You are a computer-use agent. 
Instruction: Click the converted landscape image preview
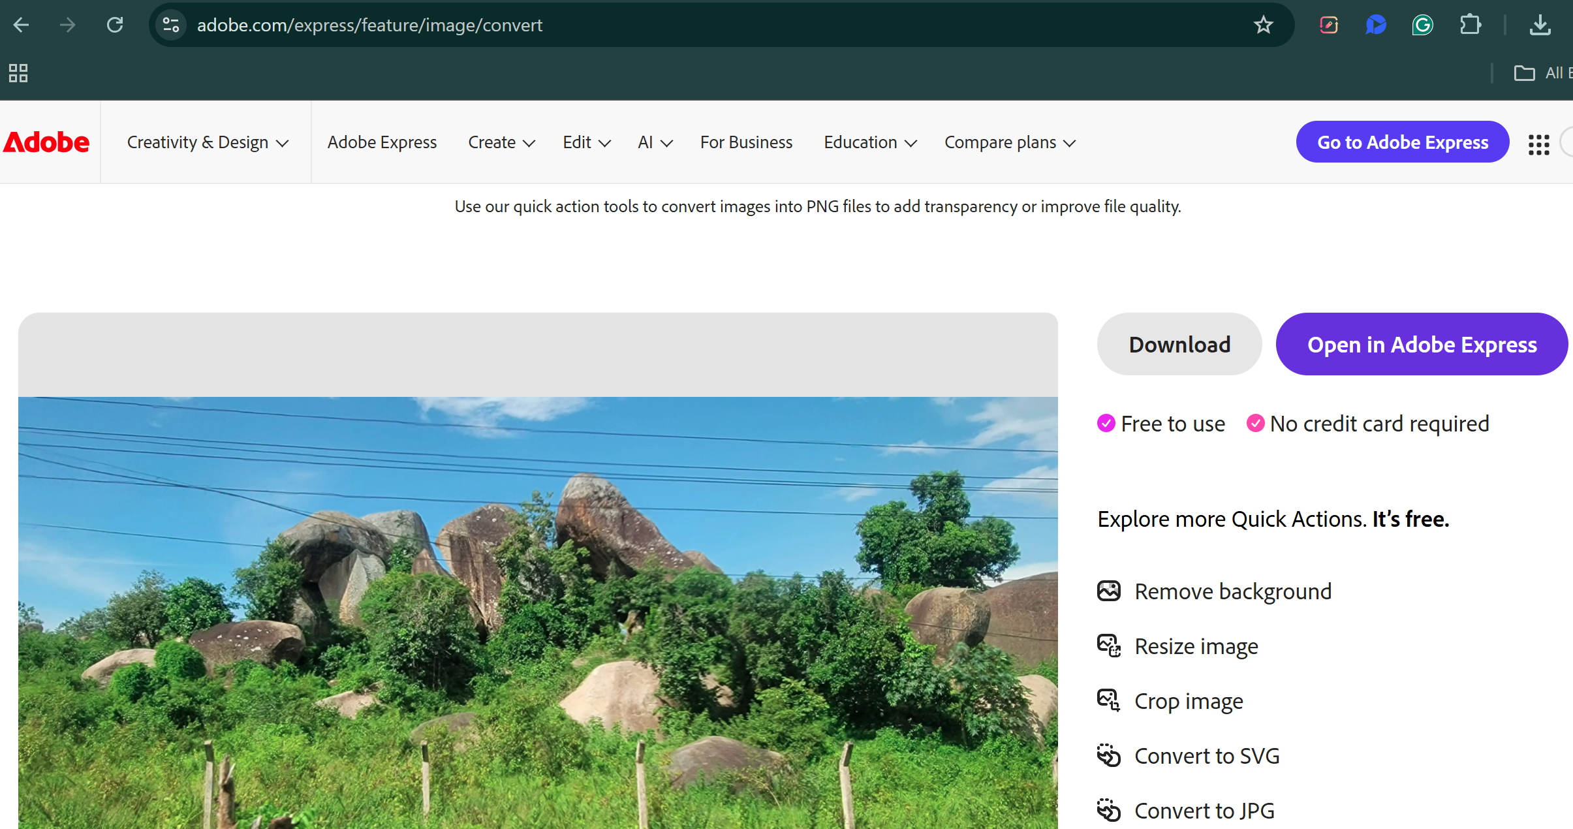[538, 612]
